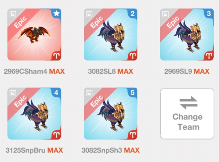The image size is (219, 162).
Task: Select rooster dragon in slot 5
Action: pyautogui.click(x=110, y=114)
